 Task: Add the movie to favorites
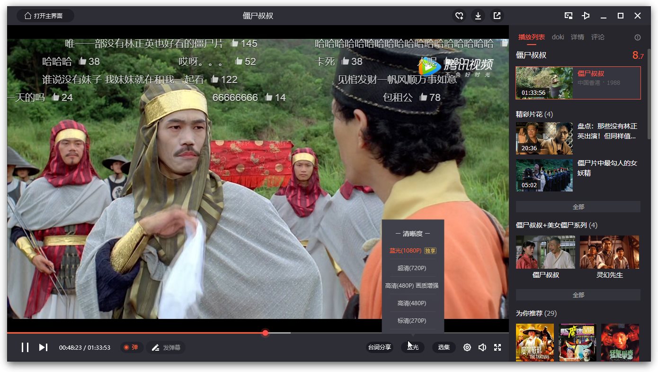click(x=459, y=16)
